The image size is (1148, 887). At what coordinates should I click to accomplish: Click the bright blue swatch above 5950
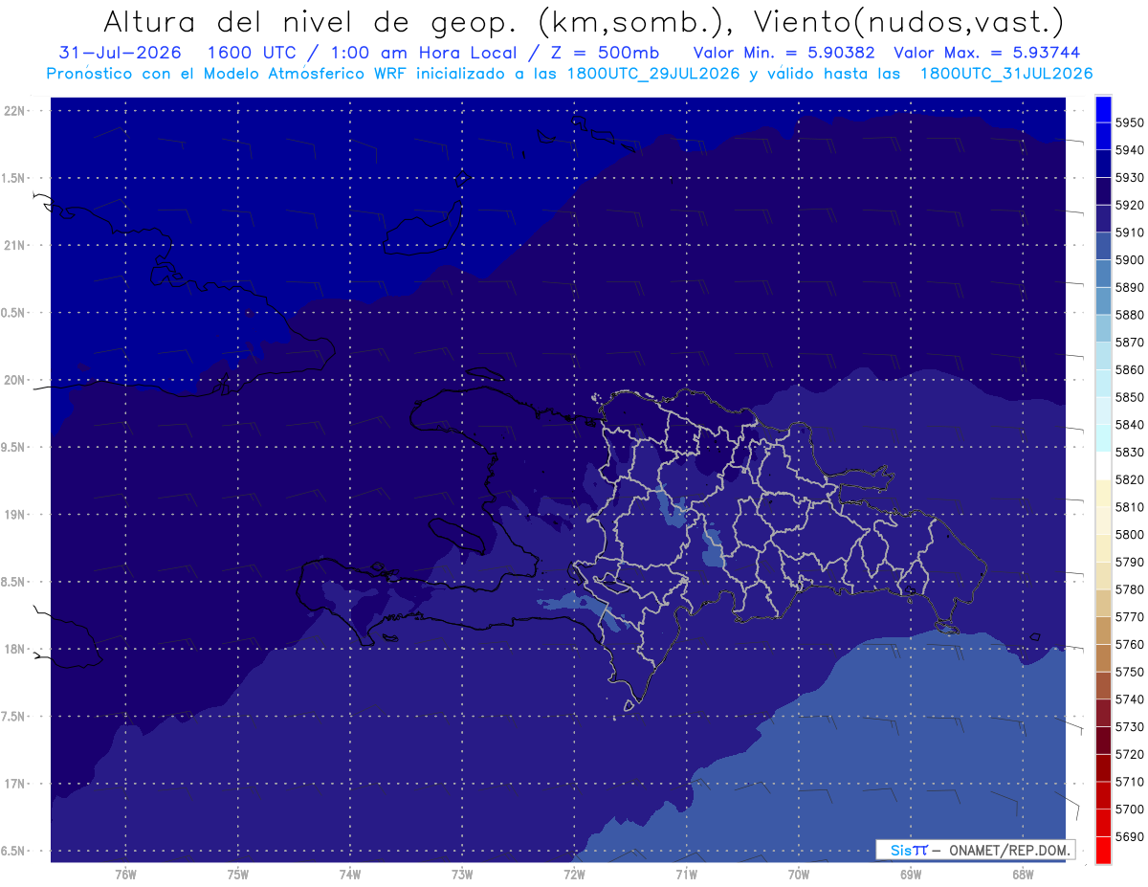pyautogui.click(x=1103, y=108)
